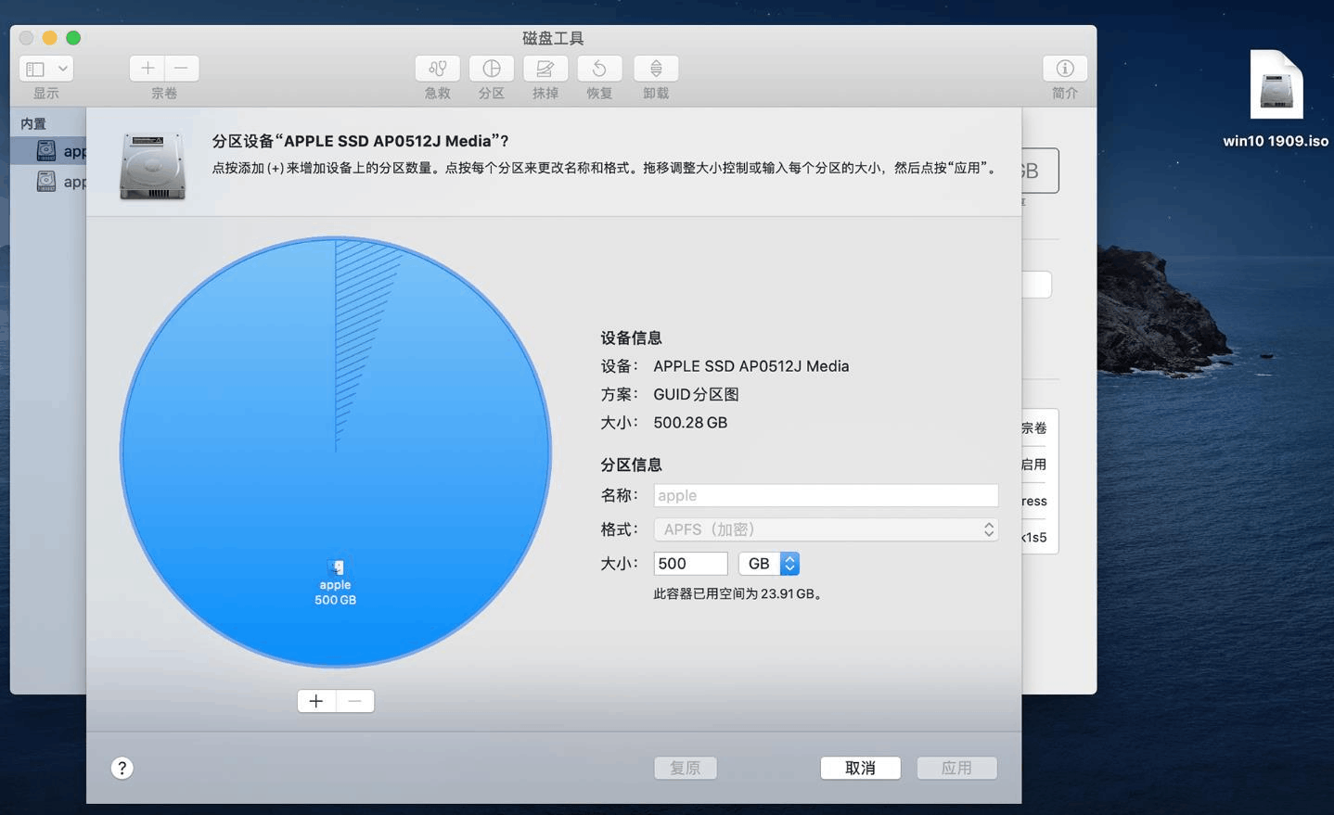Open the APFS（加密）format dropdown

point(825,528)
